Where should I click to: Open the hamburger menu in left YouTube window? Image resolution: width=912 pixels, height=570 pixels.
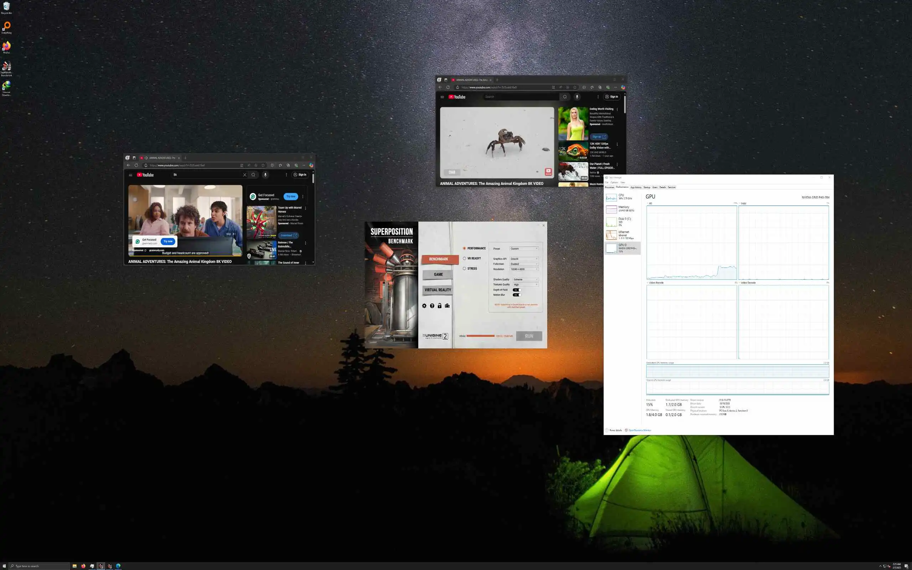(x=130, y=175)
